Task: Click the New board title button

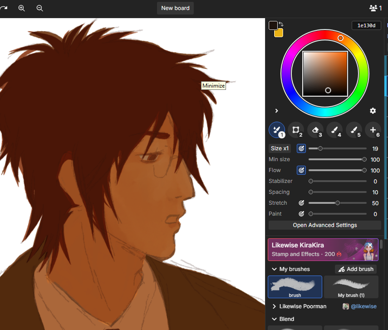Action: coord(175,8)
